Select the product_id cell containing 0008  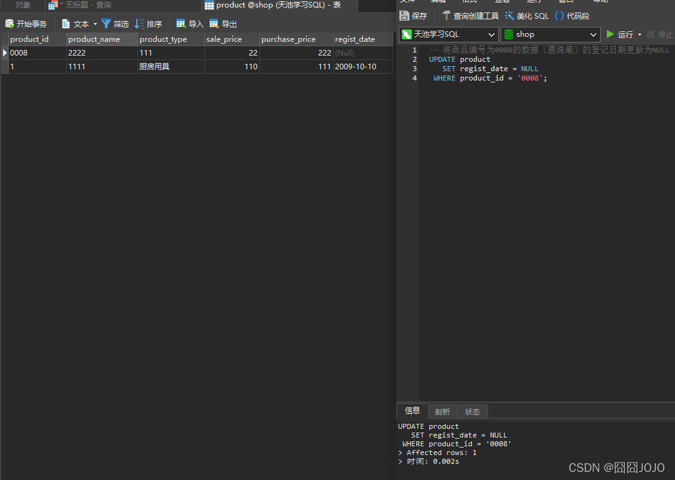[37, 53]
